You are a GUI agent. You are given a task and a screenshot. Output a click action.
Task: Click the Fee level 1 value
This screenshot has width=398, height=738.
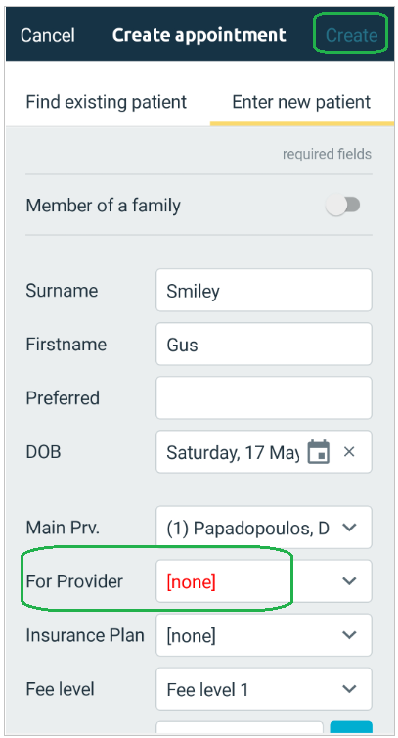tap(207, 689)
